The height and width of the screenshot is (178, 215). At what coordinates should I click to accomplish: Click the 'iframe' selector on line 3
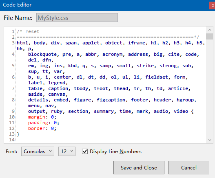(x=137, y=43)
